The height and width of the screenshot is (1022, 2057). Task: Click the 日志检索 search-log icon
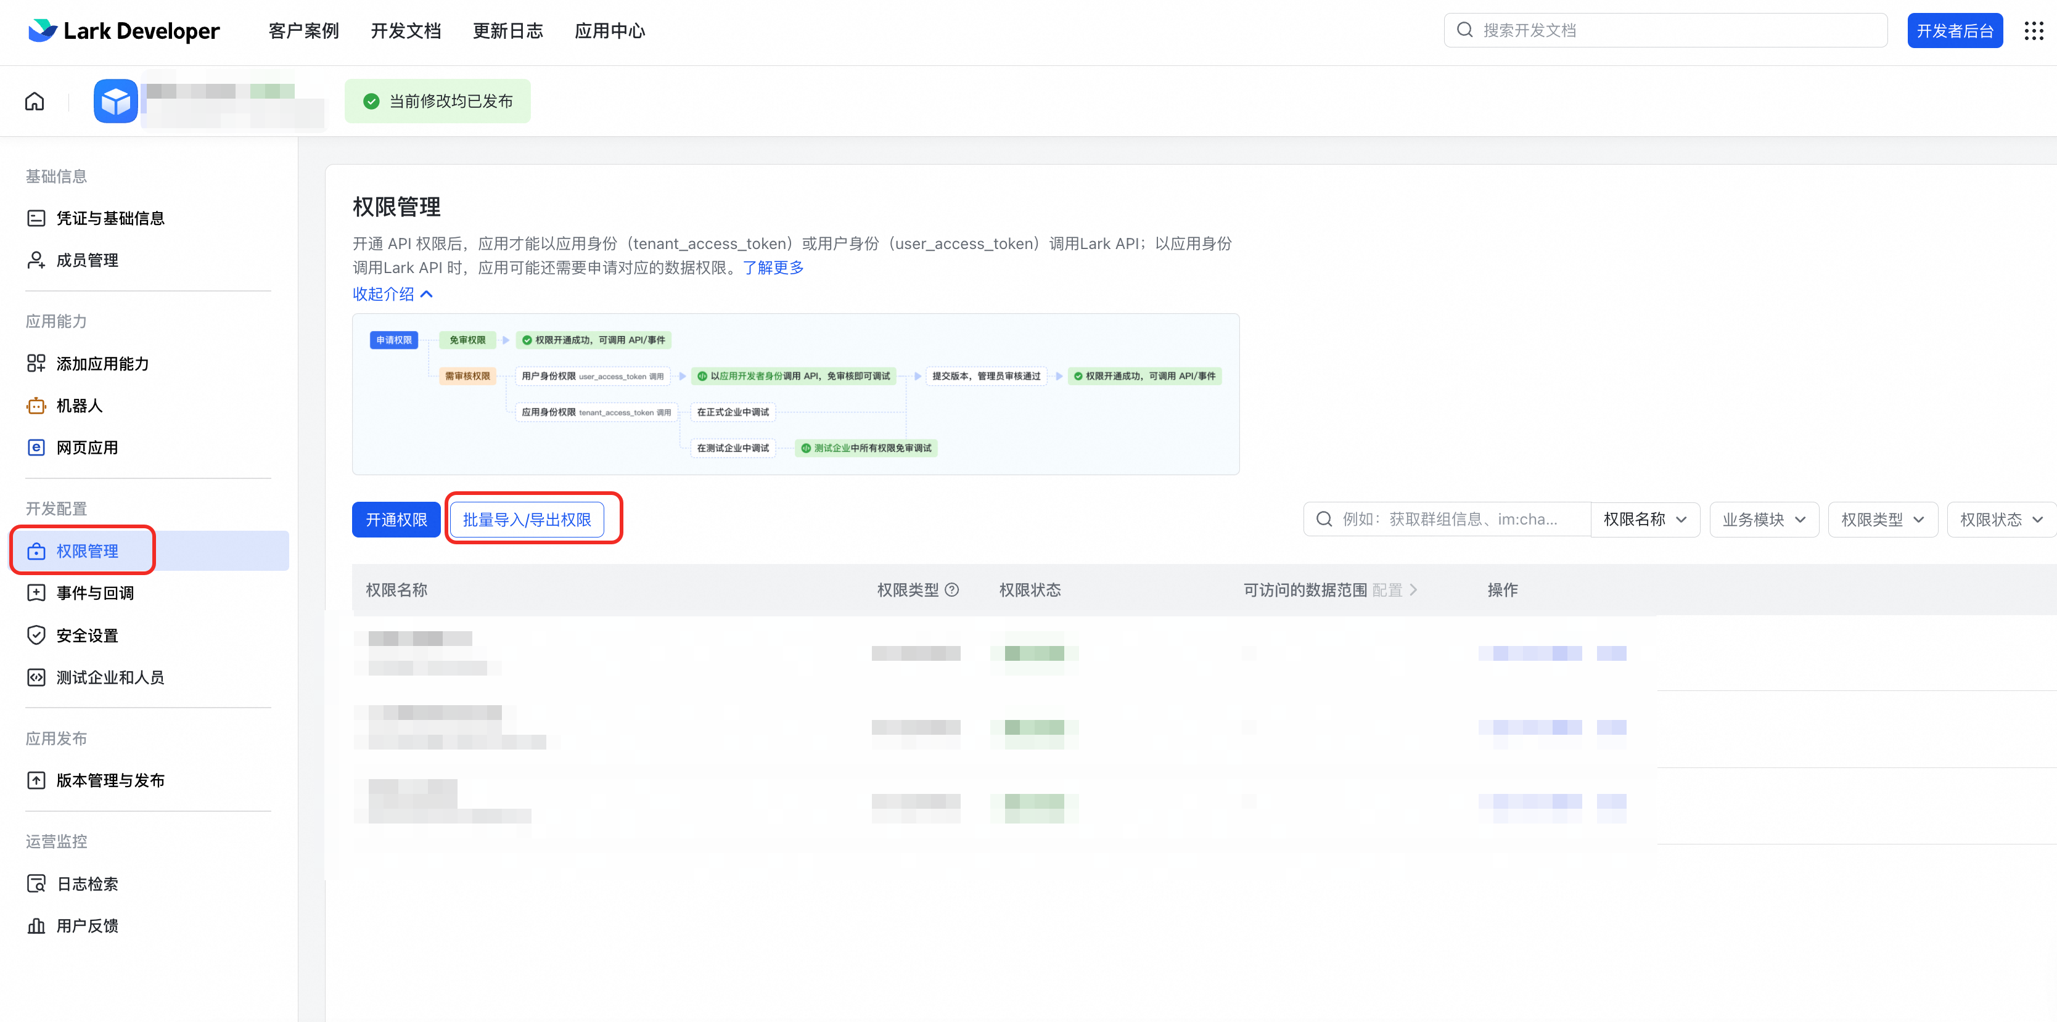[x=36, y=884]
